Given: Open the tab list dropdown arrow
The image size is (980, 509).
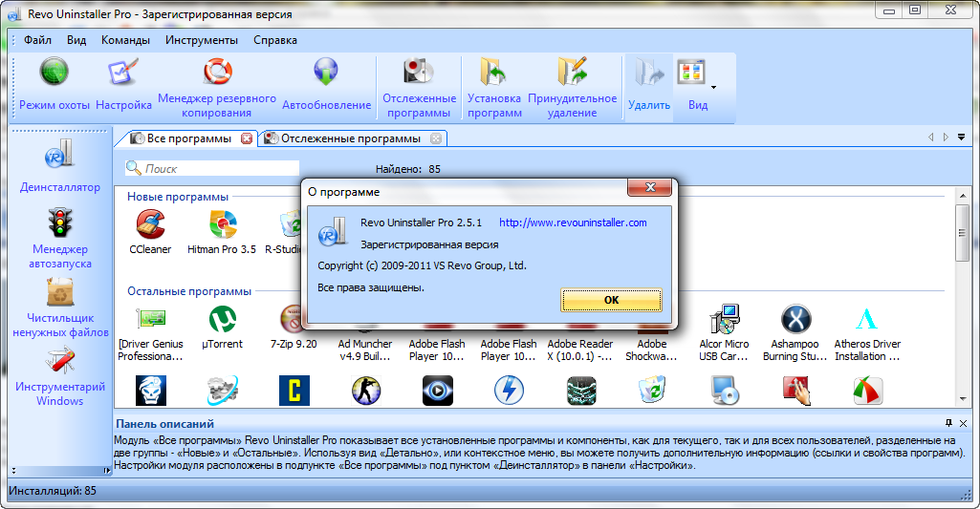Looking at the screenshot, I should (x=961, y=137).
